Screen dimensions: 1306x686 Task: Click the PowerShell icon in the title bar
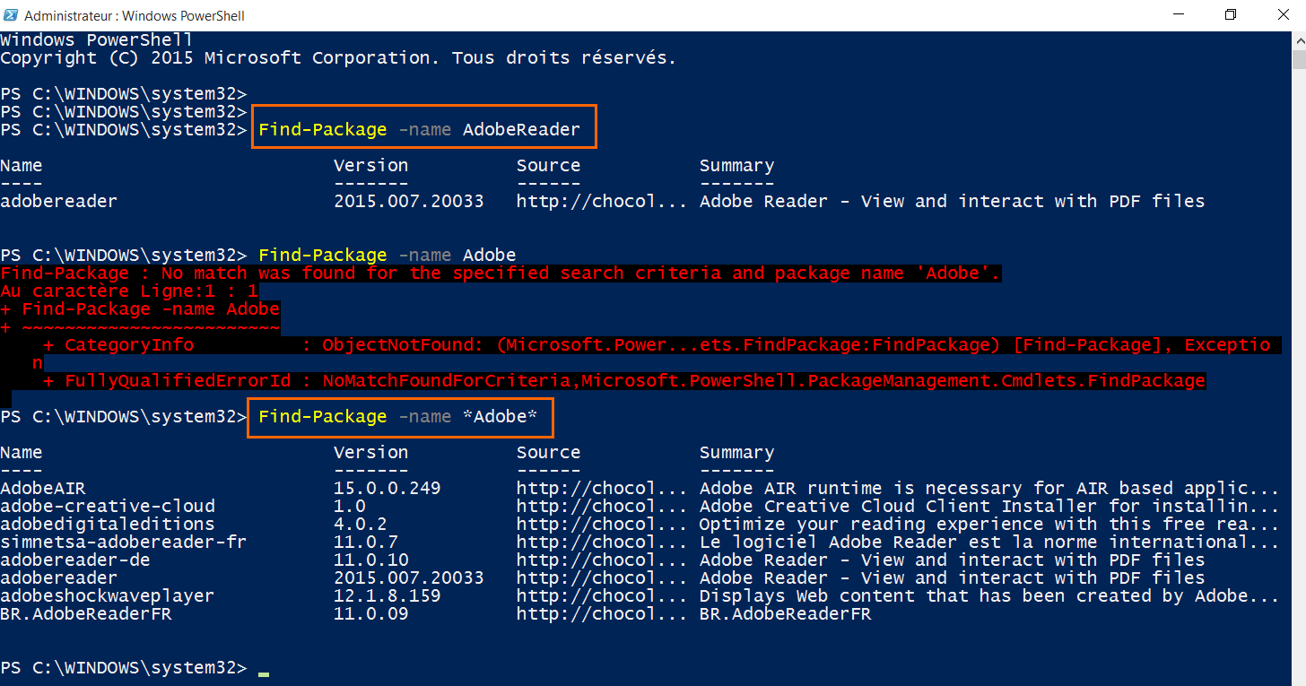(x=12, y=15)
